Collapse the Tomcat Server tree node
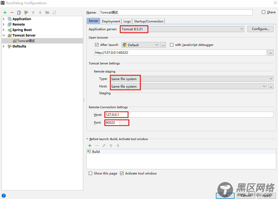 point(4,35)
